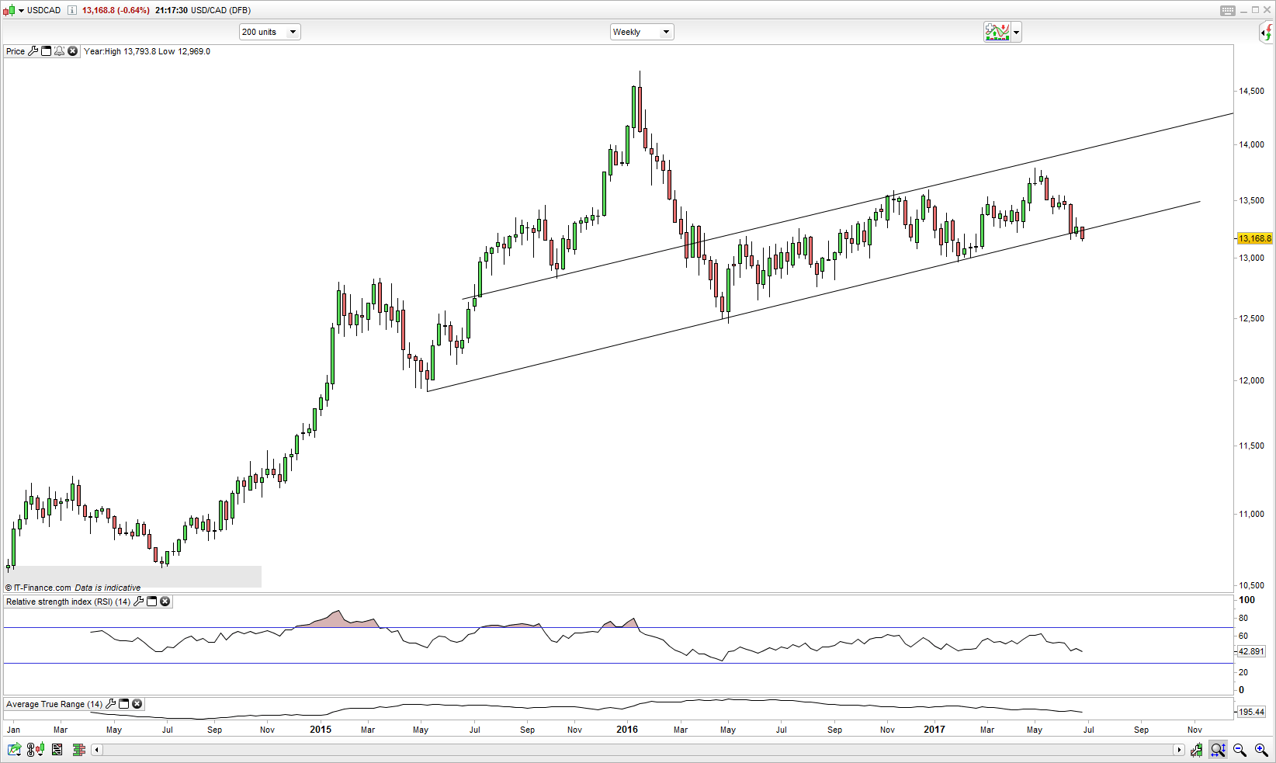Expand the chart style arrow beside USDCAD
Image resolution: width=1276 pixels, height=763 pixels.
pyautogui.click(x=21, y=10)
